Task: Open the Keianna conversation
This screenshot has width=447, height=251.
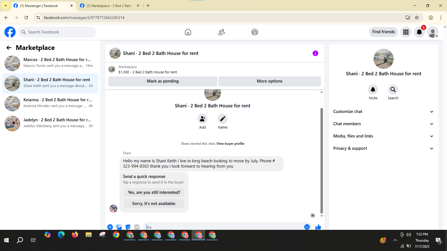Action: (50, 103)
